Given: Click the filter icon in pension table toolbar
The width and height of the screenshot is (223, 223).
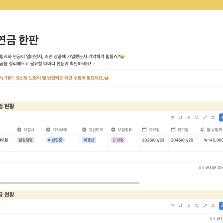Looking at the screenshot, I should (172, 206).
